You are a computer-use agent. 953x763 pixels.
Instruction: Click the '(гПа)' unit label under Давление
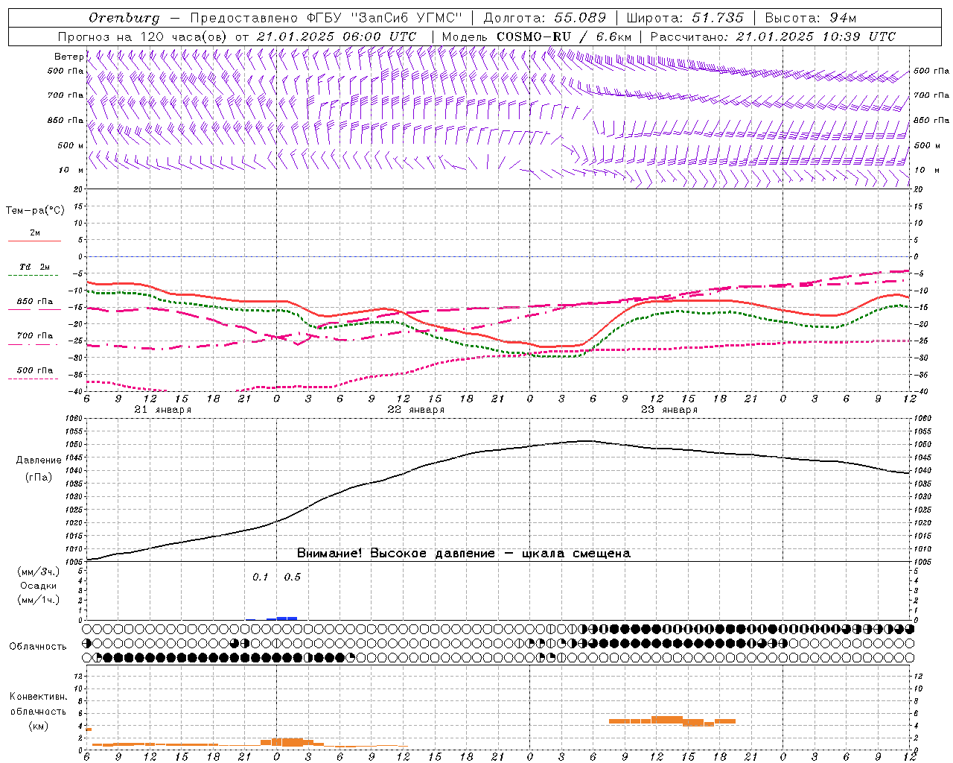pos(39,477)
